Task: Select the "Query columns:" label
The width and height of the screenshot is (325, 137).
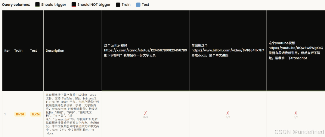Action: (16, 5)
